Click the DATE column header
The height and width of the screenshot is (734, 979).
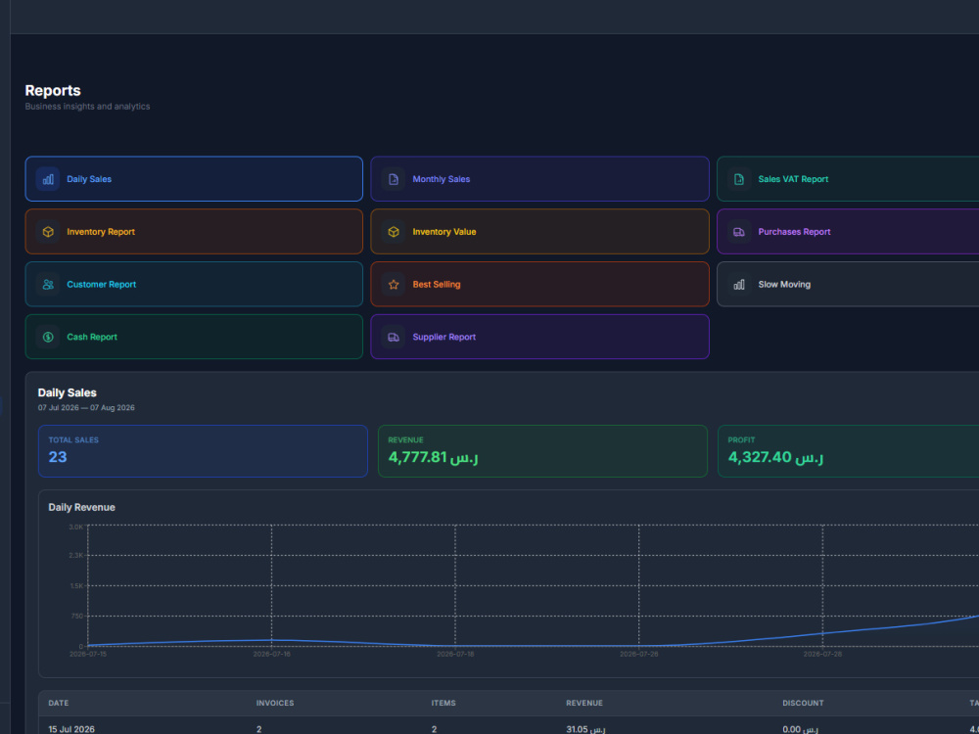tap(59, 703)
